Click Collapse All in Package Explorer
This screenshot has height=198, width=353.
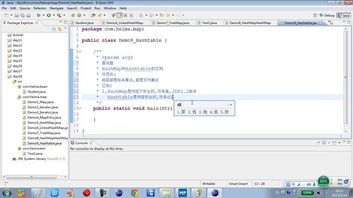54,29
